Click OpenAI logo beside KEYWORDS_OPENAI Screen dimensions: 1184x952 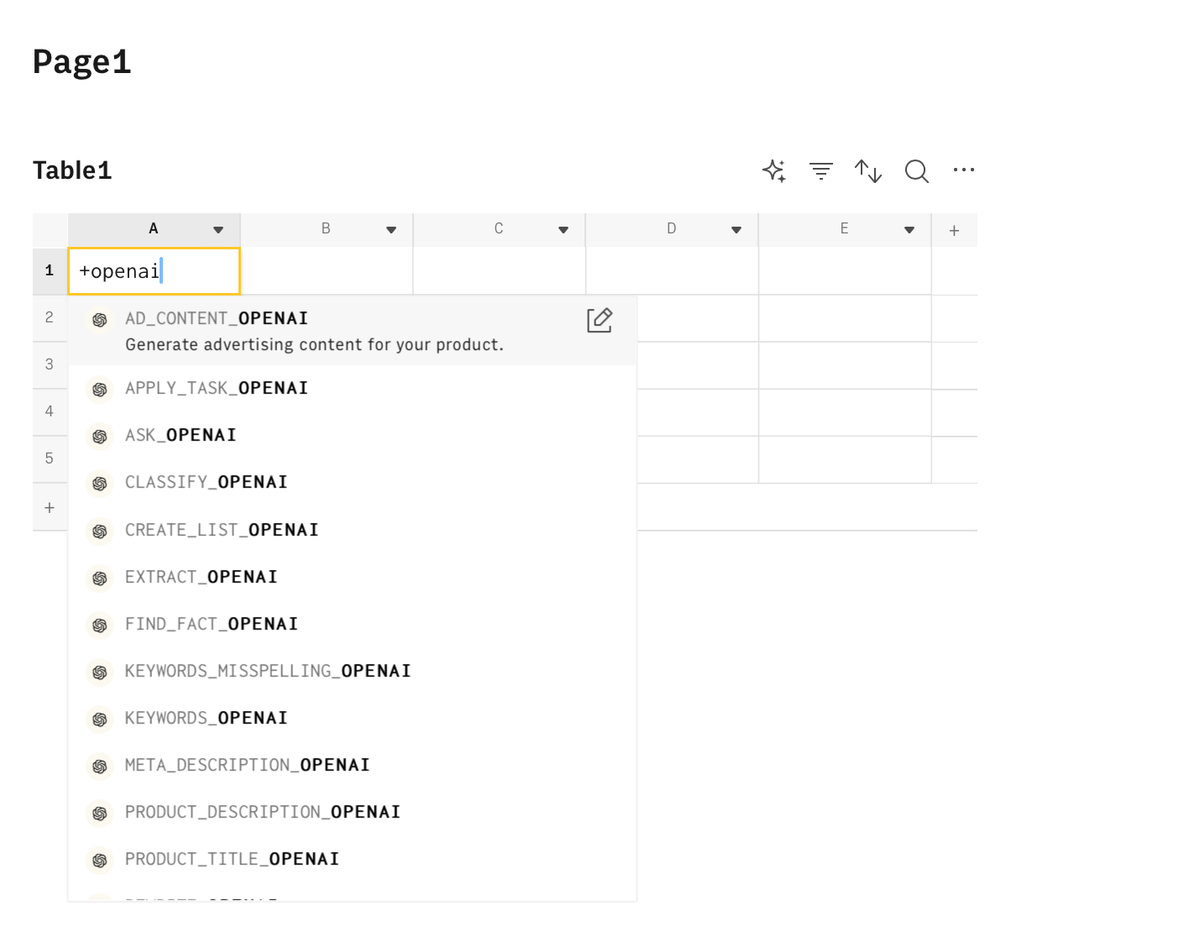(x=100, y=719)
